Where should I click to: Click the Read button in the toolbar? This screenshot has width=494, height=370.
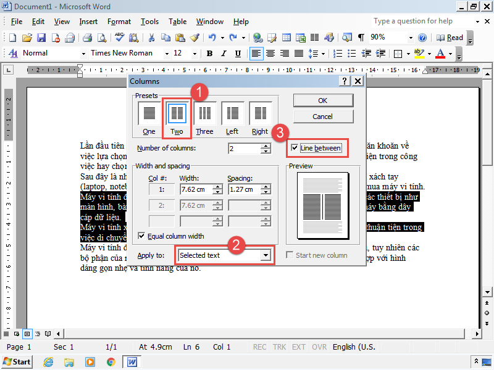coord(450,38)
